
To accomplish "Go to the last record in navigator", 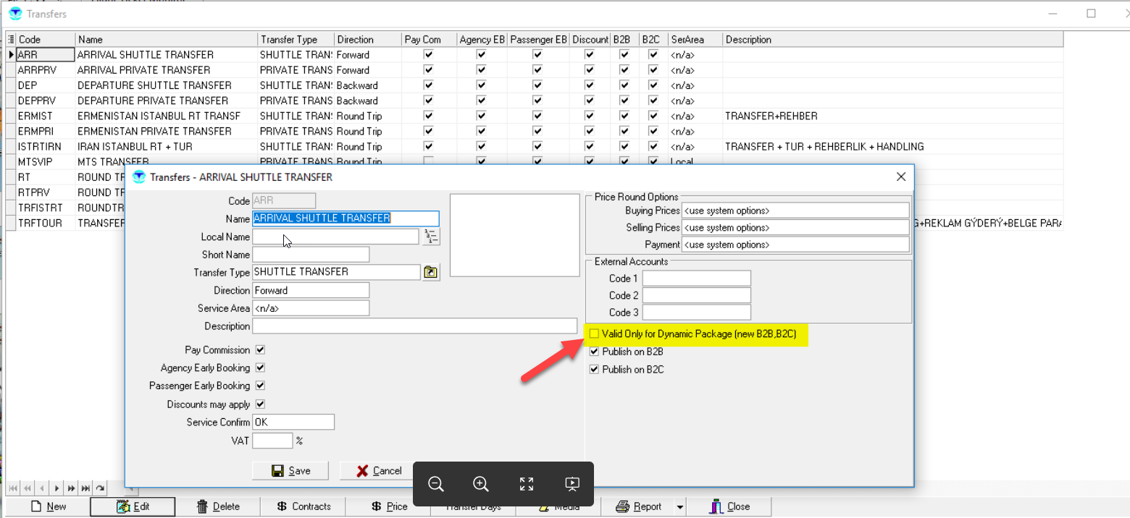I will pyautogui.click(x=85, y=488).
